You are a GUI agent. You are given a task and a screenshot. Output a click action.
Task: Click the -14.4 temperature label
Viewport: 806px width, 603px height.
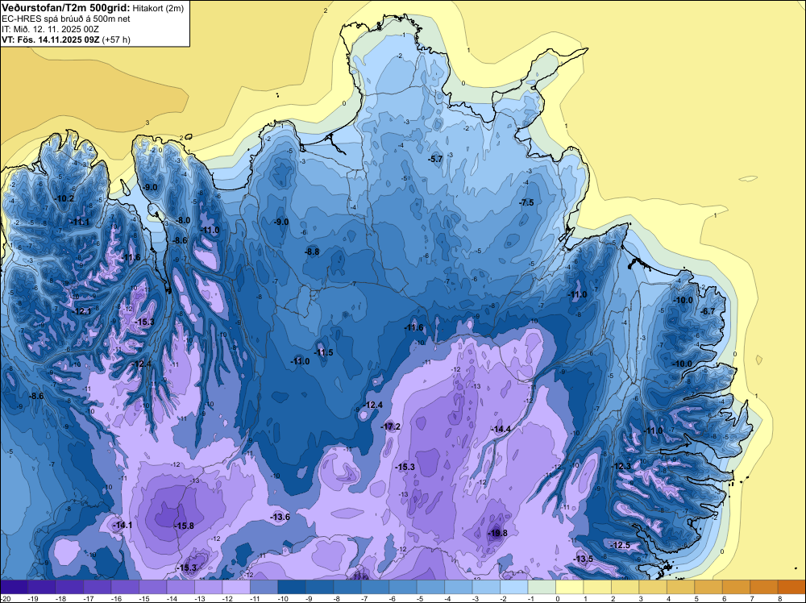pos(501,429)
